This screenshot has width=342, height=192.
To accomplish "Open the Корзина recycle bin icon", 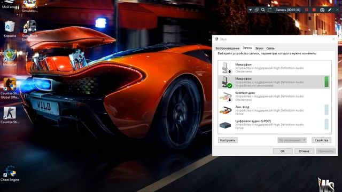I will coord(10,29).
